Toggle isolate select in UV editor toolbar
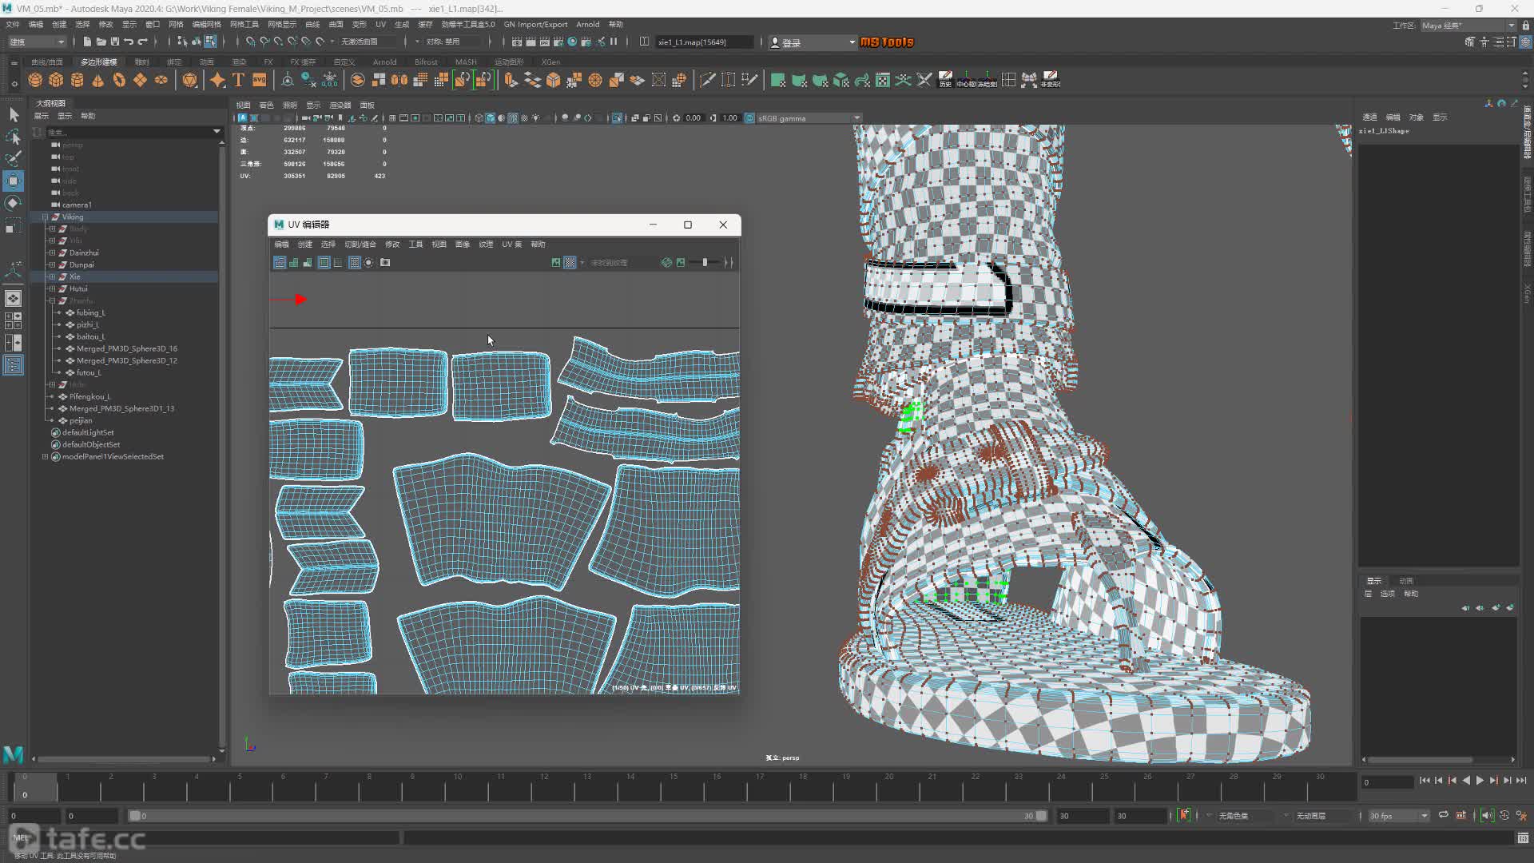The height and width of the screenshot is (863, 1534). pyautogui.click(x=369, y=262)
